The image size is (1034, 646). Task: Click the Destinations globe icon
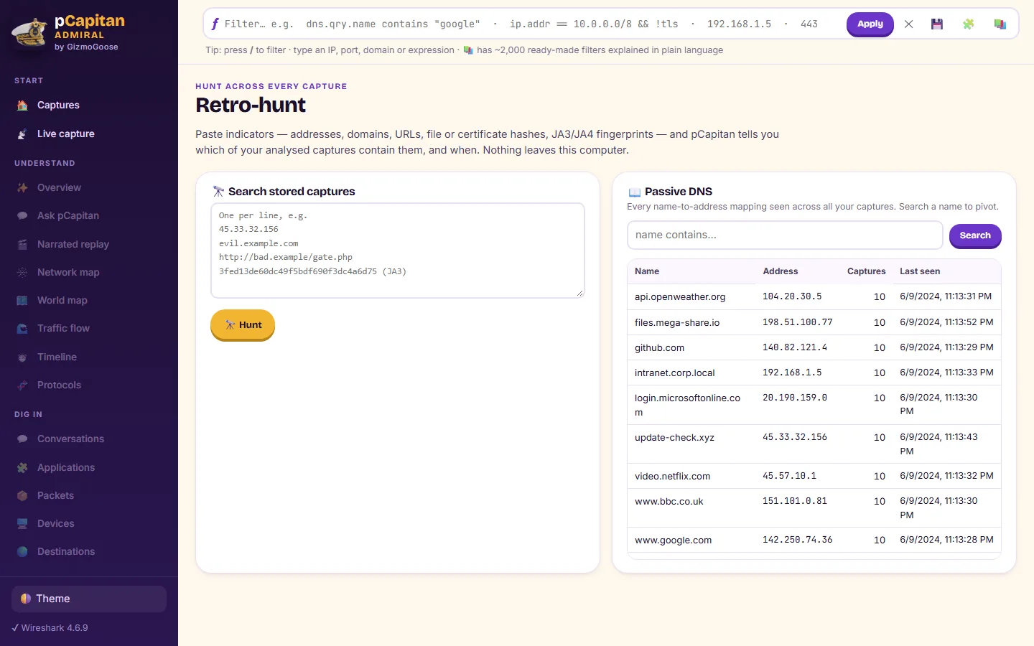22,552
